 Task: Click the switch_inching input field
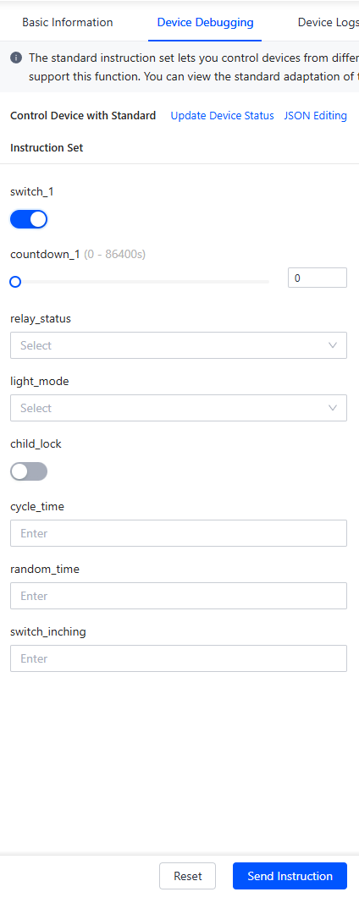point(179,658)
